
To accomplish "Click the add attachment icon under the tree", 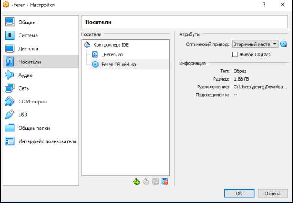I will 155,181.
